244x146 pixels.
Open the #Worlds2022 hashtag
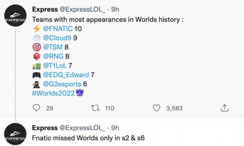click(53, 93)
